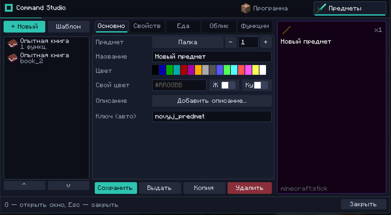Screen dimensions: 391x215
Task: Select Опытная книга book_2 entry
Action: pos(47,58)
